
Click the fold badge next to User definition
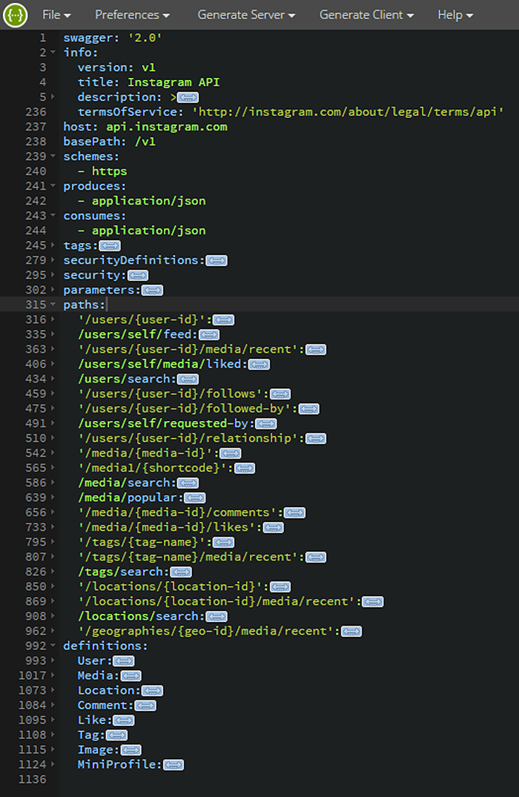click(x=124, y=661)
